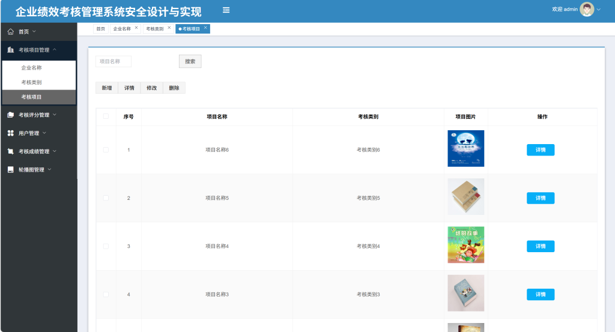
Task: Click the system title 企业绩效考核管理系统安全设计与实现
Action: (108, 11)
